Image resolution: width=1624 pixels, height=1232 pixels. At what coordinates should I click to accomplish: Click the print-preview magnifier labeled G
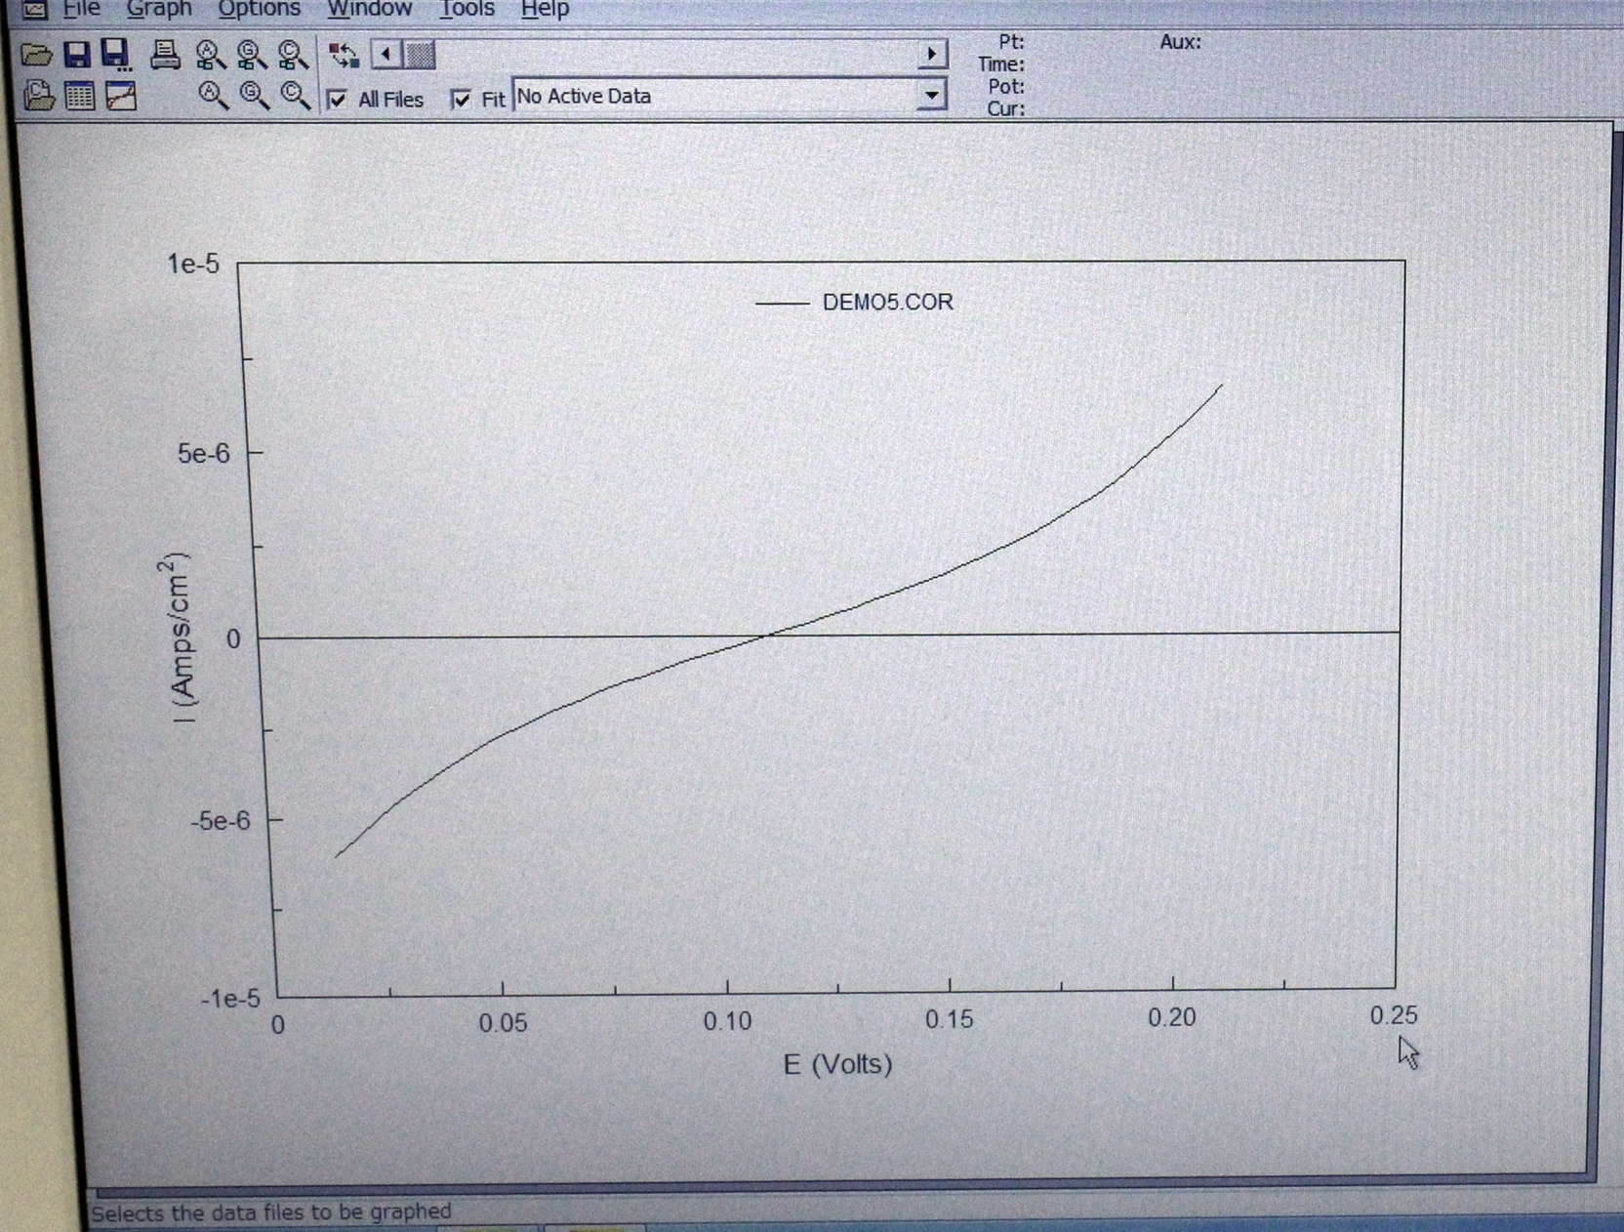pyautogui.click(x=251, y=55)
